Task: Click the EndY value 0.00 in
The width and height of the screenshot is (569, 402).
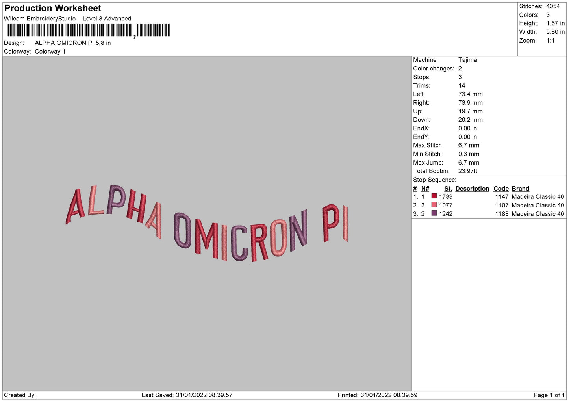Action: (467, 137)
